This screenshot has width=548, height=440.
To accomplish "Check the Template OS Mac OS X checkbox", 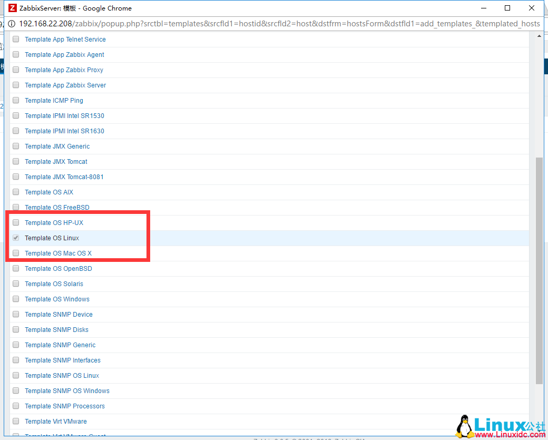I will [16, 253].
